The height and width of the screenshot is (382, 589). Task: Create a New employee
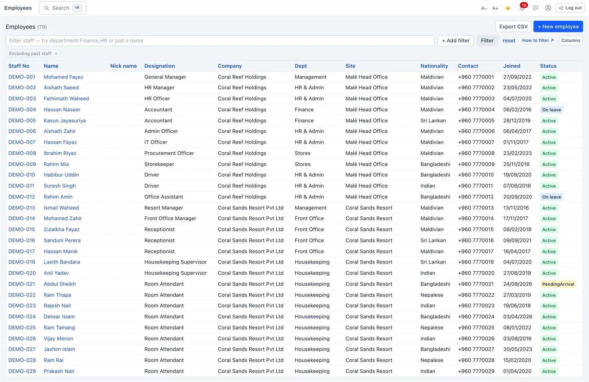coord(558,26)
